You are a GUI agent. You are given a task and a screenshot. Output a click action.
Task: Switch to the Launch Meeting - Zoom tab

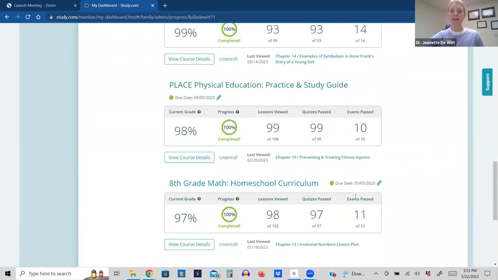(35, 5)
